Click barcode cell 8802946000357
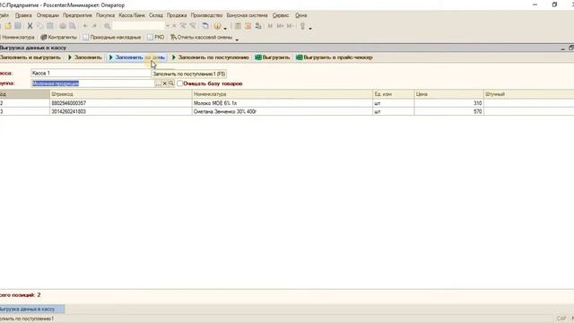Image resolution: width=574 pixels, height=323 pixels. (121, 103)
